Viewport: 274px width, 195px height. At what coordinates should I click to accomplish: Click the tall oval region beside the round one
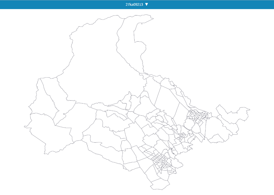coord(196,128)
